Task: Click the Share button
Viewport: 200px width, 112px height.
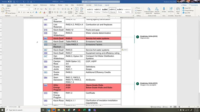Action: pos(184,5)
